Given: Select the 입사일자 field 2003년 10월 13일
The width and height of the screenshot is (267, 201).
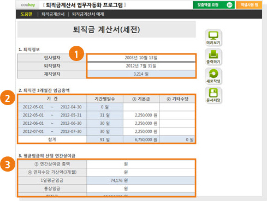Looking at the screenshot, I should coord(141,58).
